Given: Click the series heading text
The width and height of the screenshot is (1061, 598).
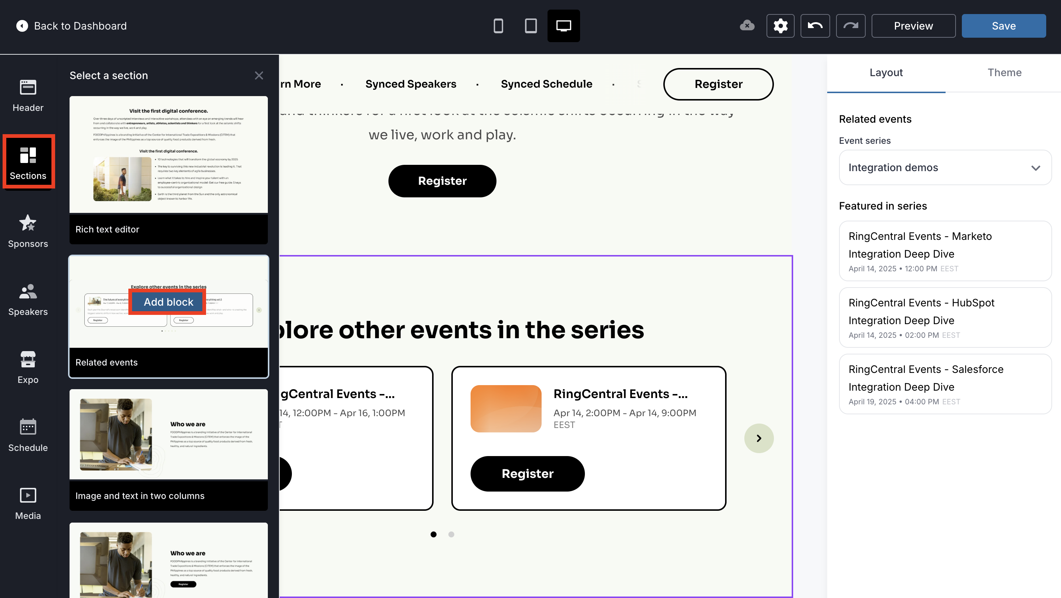Looking at the screenshot, I should coord(462,330).
